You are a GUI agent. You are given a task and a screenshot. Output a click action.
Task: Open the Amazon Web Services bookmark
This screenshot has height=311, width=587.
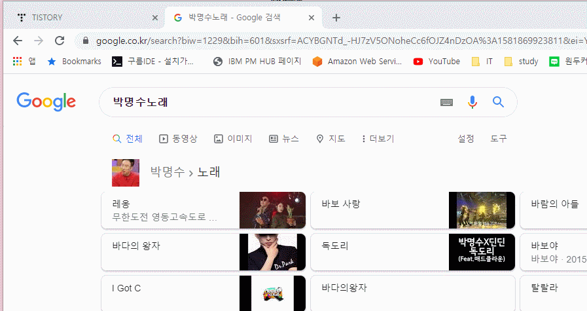tap(357, 62)
